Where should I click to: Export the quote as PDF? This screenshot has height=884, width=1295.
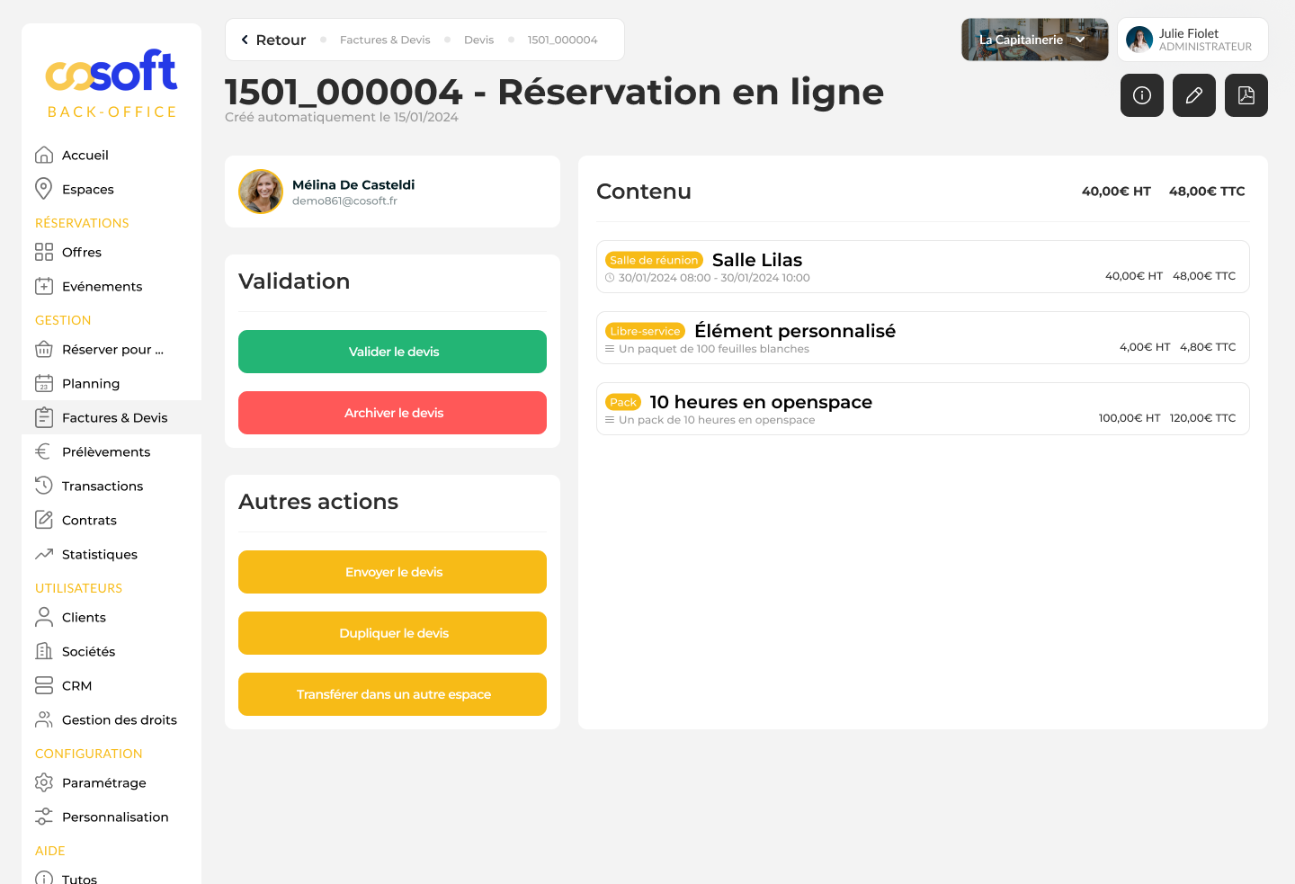tap(1246, 95)
